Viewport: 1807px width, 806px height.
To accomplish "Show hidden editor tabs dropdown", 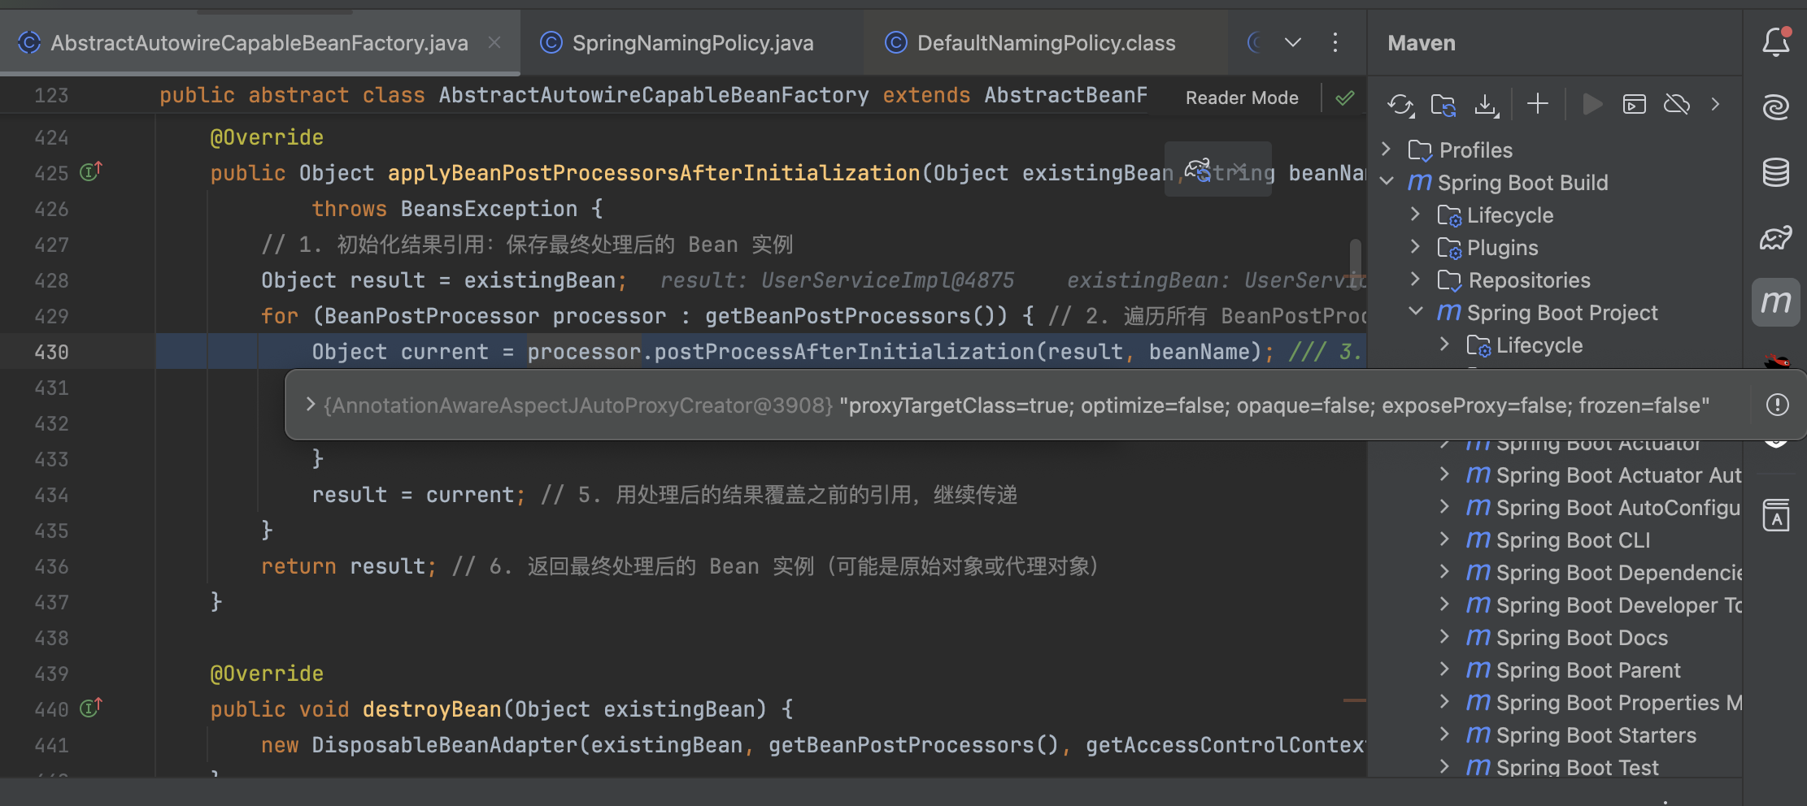I will 1292,42.
